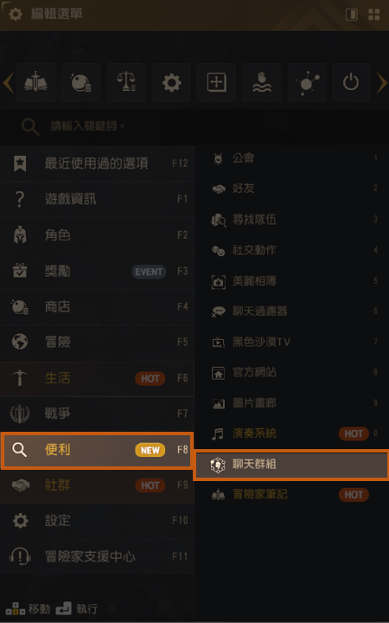Open 冒險家支援中心 support center

point(97,556)
